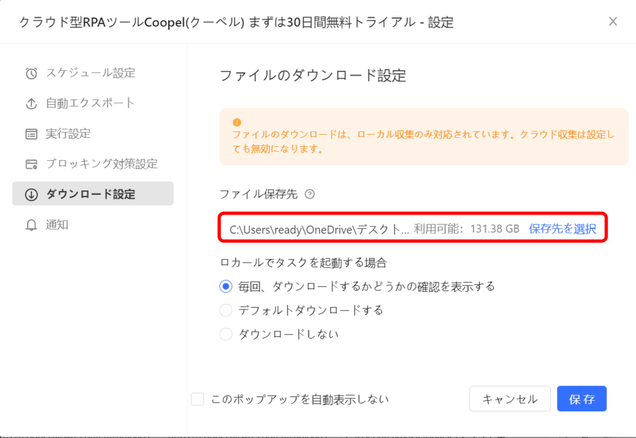The height and width of the screenshot is (438, 636).
Task: Select 毎回、ダウンロードするかどうかの確認を表示する radio option
Action: coord(226,287)
